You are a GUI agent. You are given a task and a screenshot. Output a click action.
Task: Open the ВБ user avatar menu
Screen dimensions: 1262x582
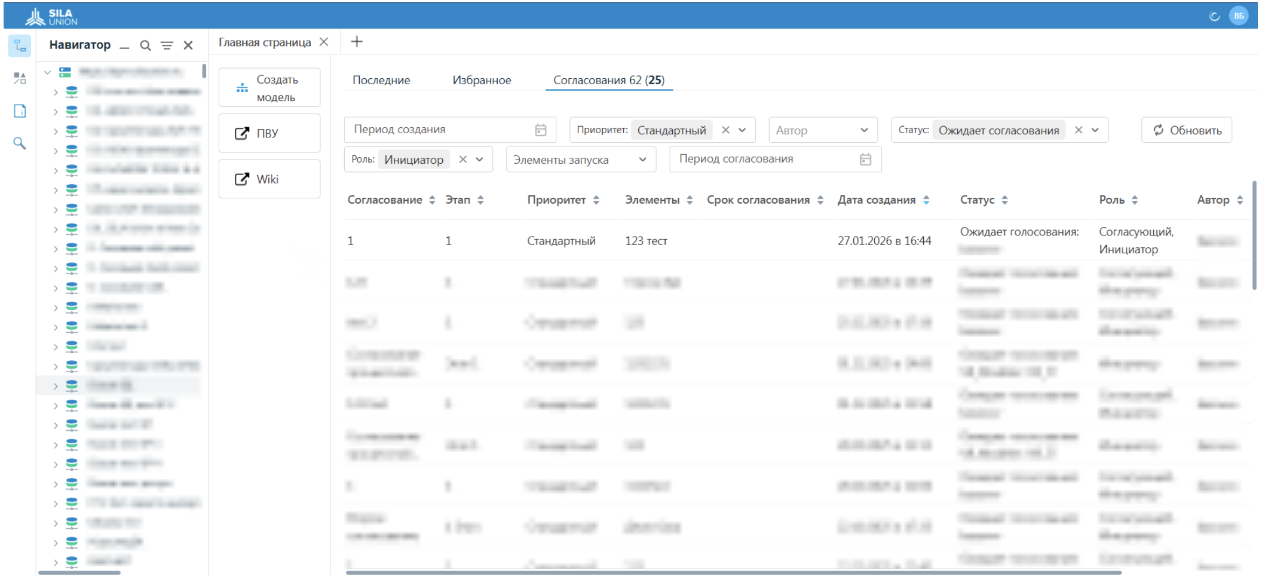[1239, 16]
